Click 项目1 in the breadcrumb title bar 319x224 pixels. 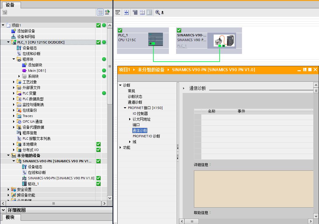(124, 70)
